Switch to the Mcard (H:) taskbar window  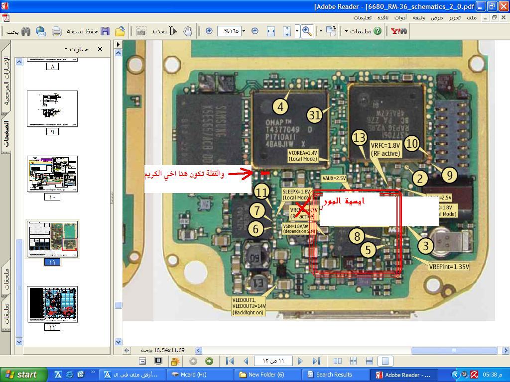click(199, 375)
